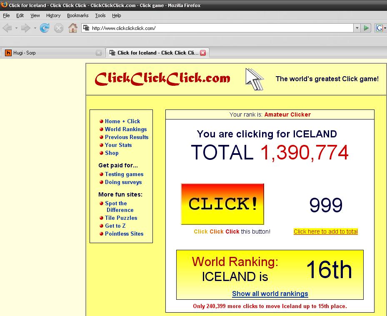Open World Rankings sidebar link
The image size is (387, 316).
[x=126, y=129]
